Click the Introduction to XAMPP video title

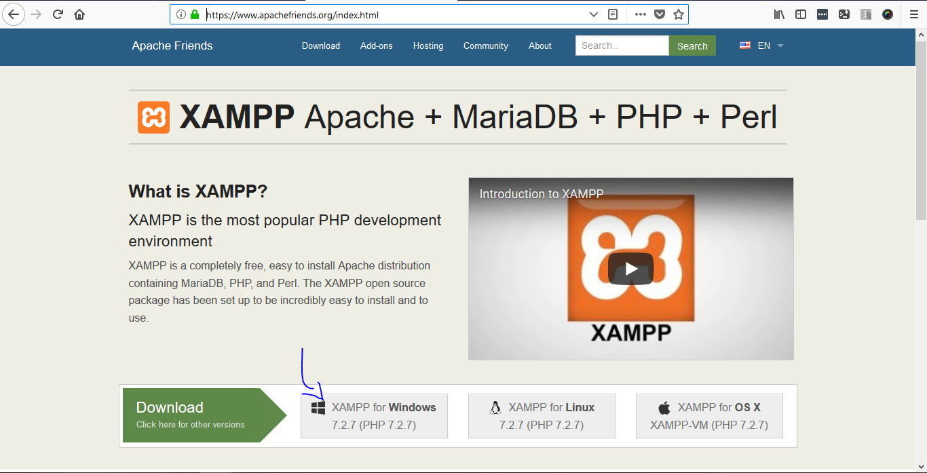[x=542, y=194]
